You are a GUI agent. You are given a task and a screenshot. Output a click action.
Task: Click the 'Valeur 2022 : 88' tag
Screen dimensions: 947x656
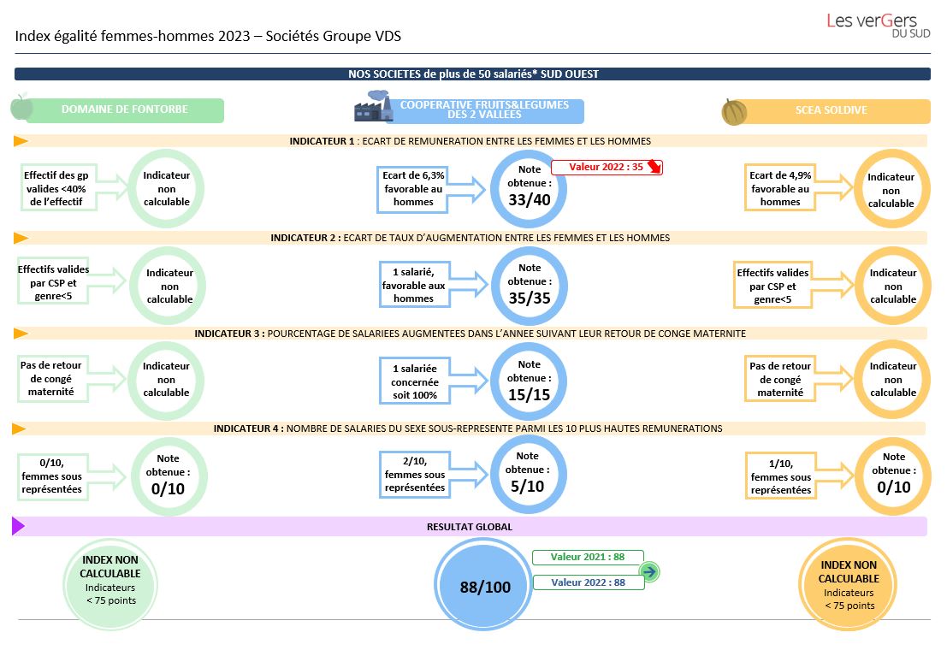tap(589, 582)
